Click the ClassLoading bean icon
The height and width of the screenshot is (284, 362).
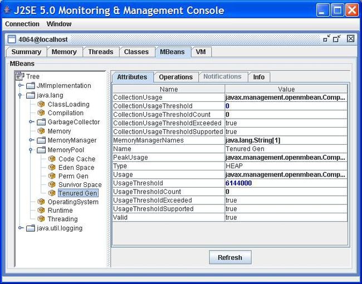tap(41, 104)
